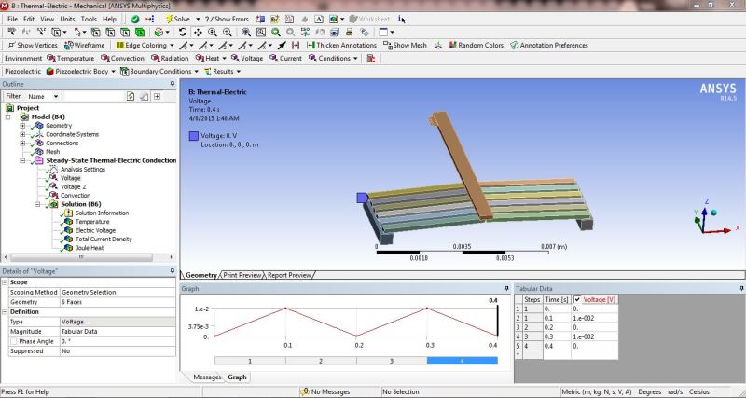Select the Zoom magnifier tool
This screenshot has width=746, height=398.
tap(213, 33)
